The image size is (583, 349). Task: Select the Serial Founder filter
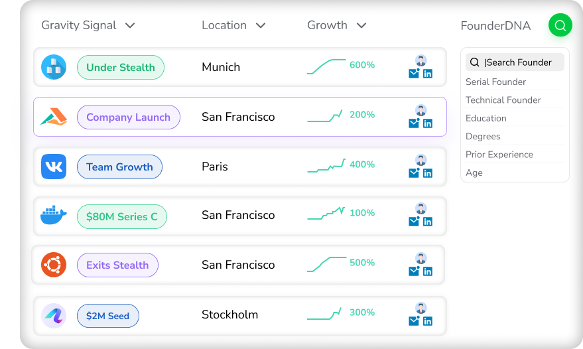[495, 82]
